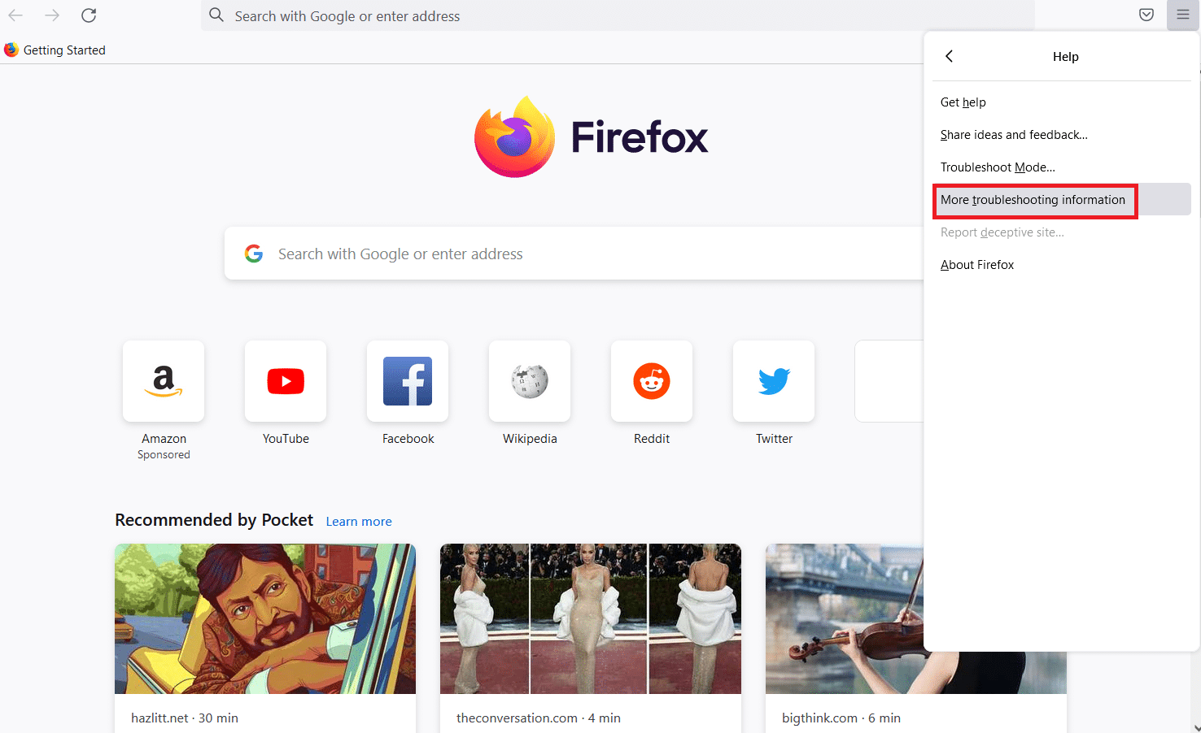This screenshot has width=1201, height=733.
Task: Select Get help menu item
Action: pyautogui.click(x=1061, y=102)
